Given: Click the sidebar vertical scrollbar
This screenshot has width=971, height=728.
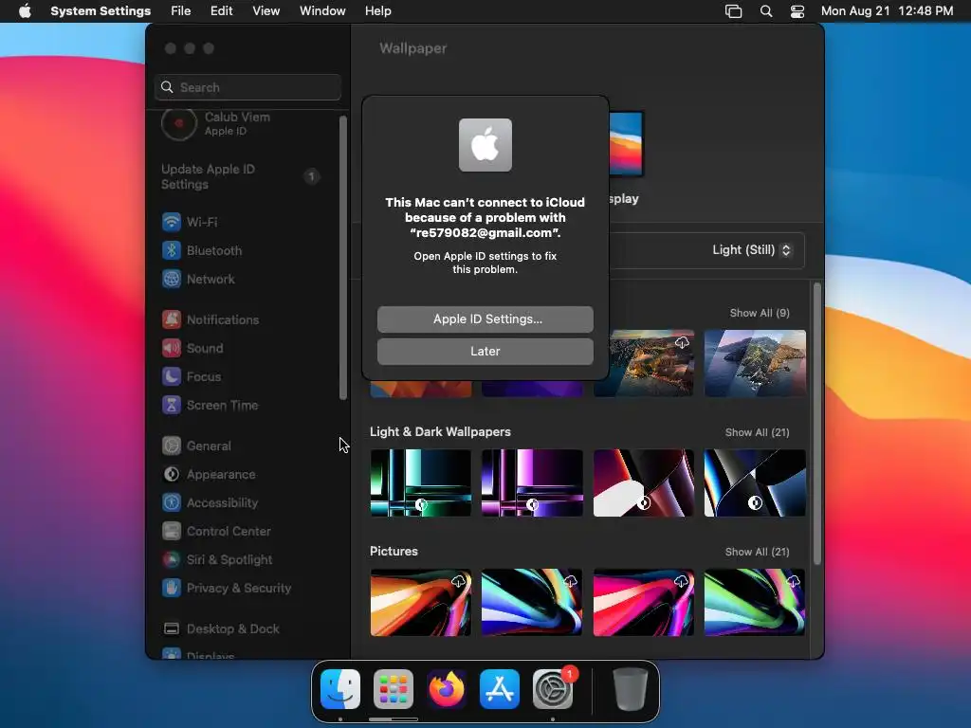Looking at the screenshot, I should (x=343, y=258).
